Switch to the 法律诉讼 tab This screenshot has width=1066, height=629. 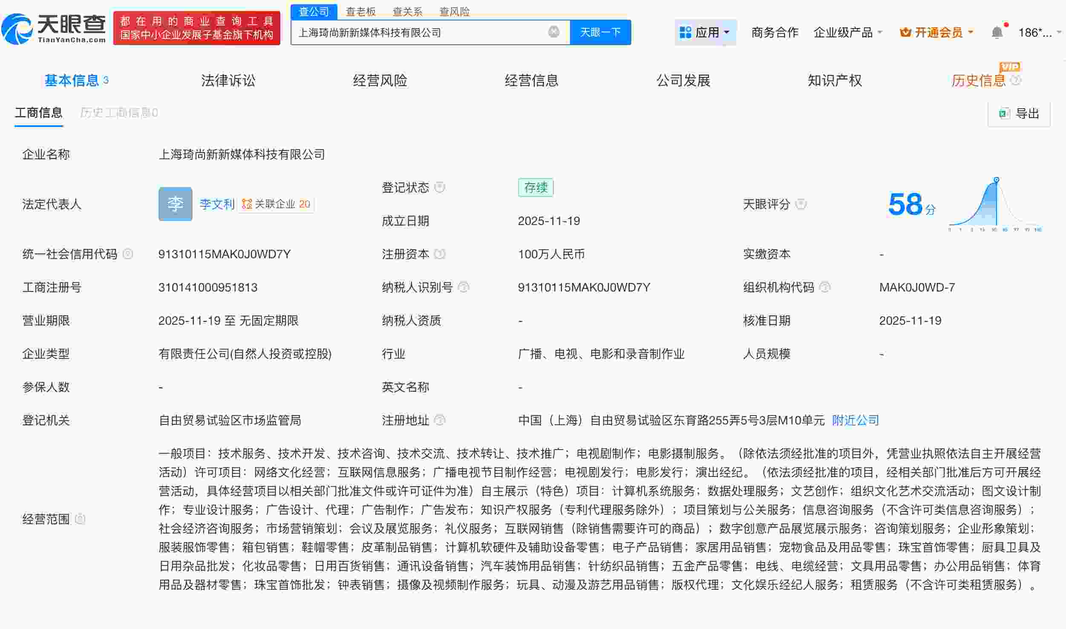coord(228,80)
